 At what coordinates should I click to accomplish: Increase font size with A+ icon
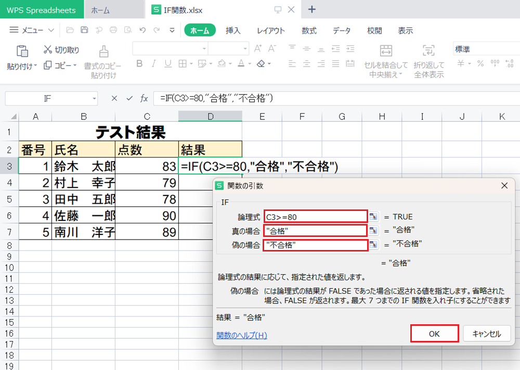point(258,49)
